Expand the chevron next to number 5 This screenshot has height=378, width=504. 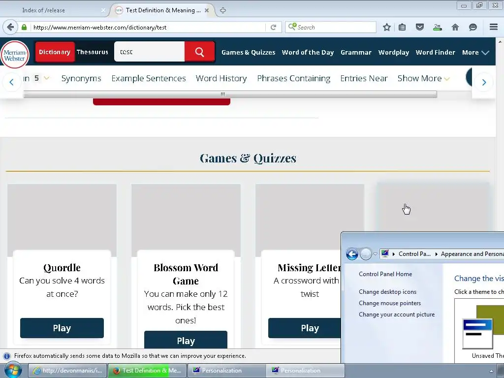coord(47,78)
